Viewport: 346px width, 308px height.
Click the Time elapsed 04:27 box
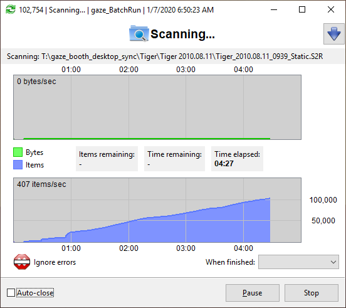point(237,159)
